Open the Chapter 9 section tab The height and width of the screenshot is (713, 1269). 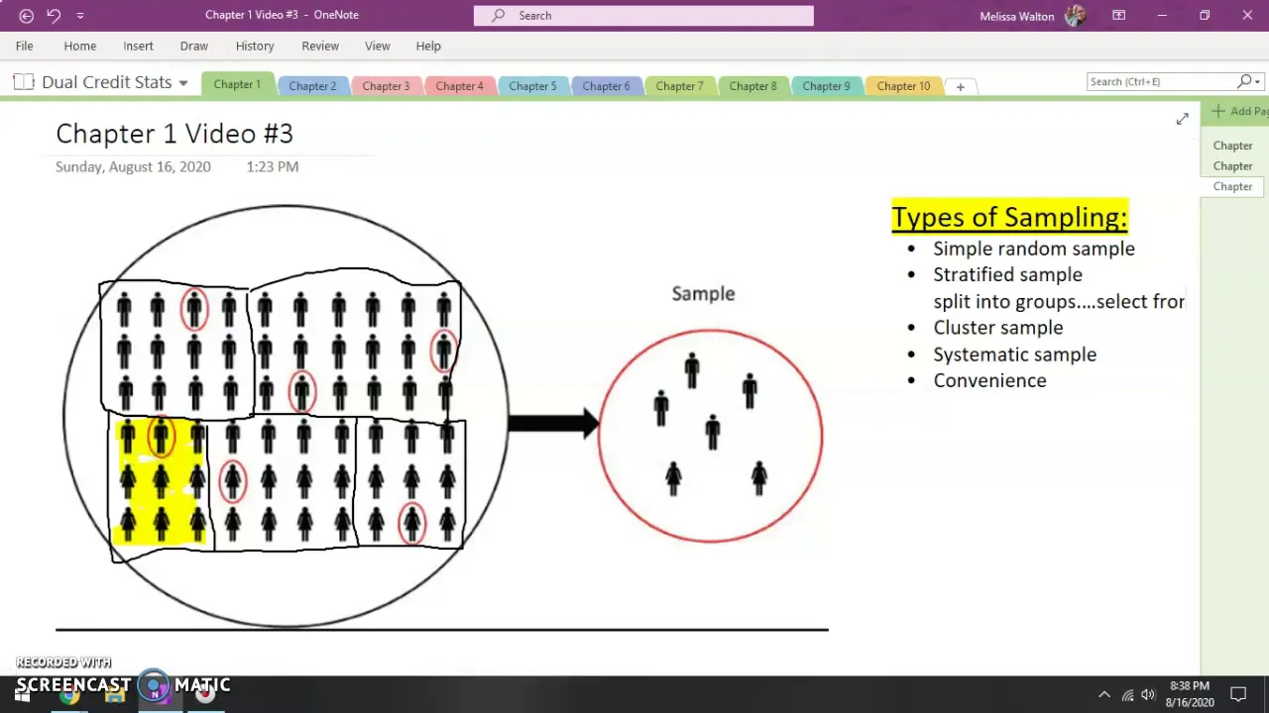[x=826, y=86]
